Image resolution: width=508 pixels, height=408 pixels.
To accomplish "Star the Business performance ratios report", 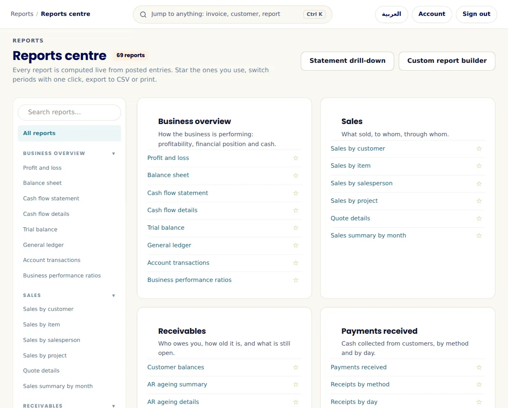I will 296,280.
